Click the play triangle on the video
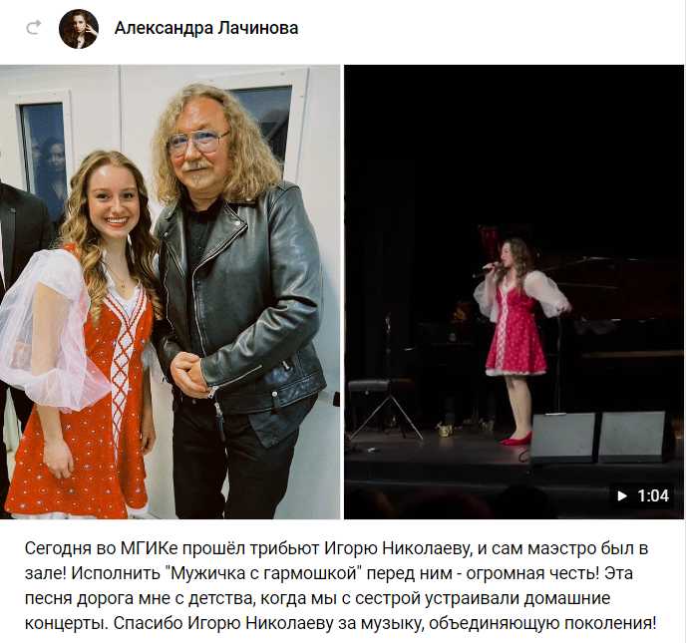 (622, 495)
